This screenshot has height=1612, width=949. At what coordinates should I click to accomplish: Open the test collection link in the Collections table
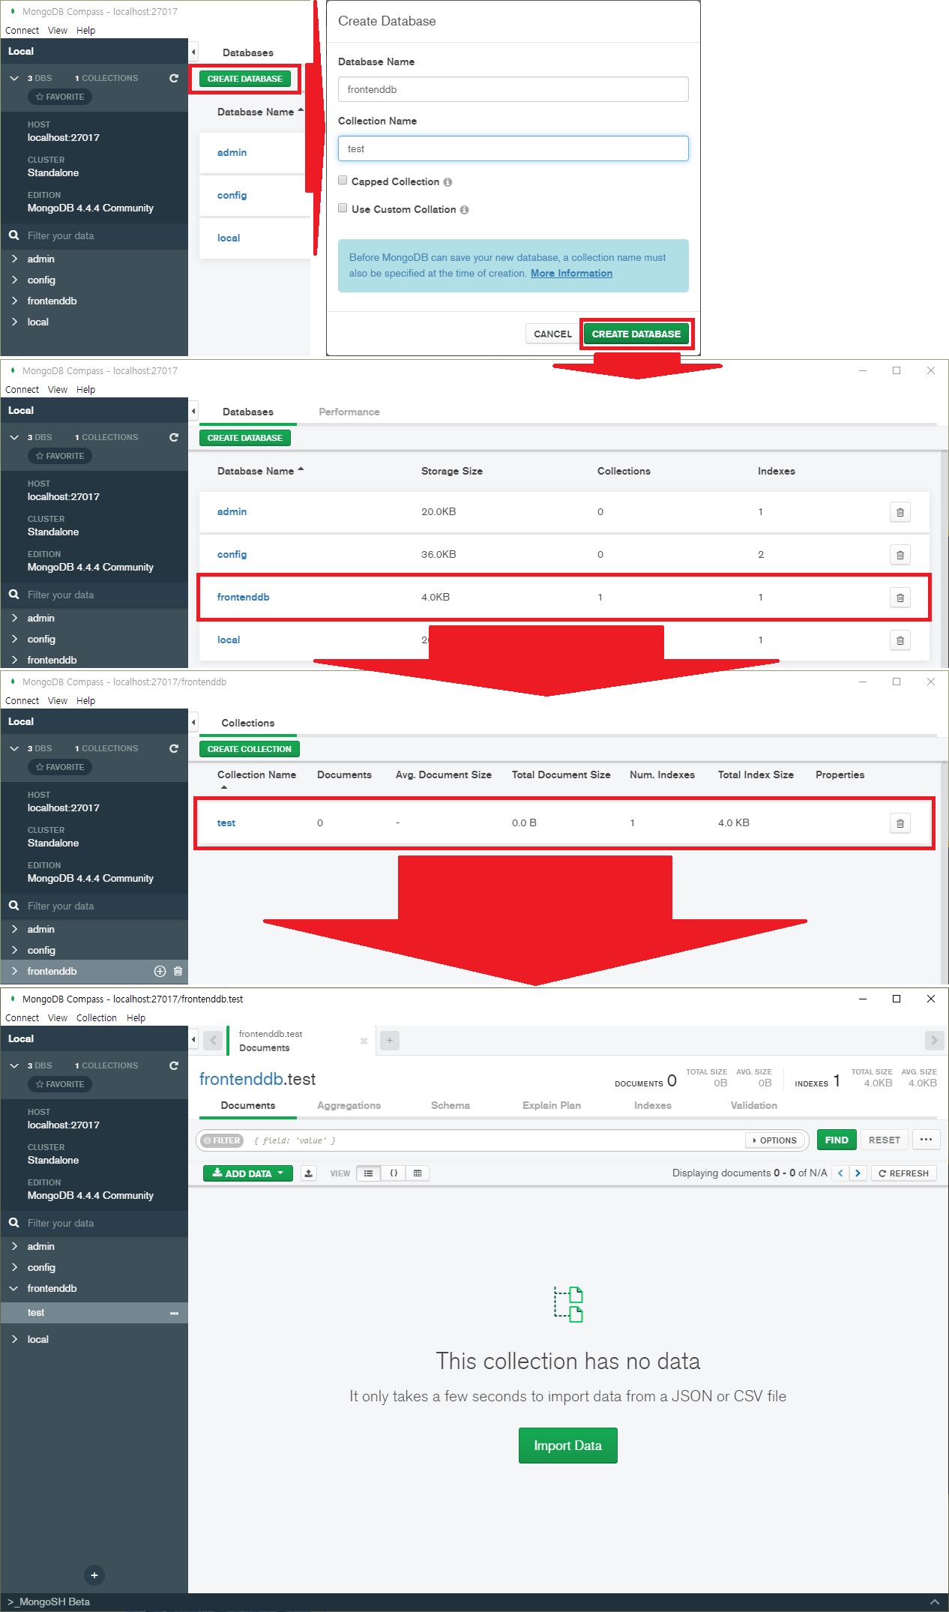(x=226, y=822)
